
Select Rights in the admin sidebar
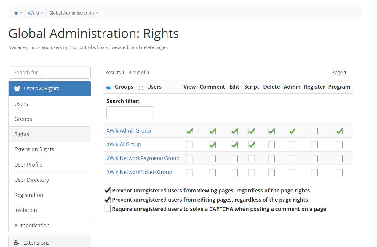pos(49,134)
